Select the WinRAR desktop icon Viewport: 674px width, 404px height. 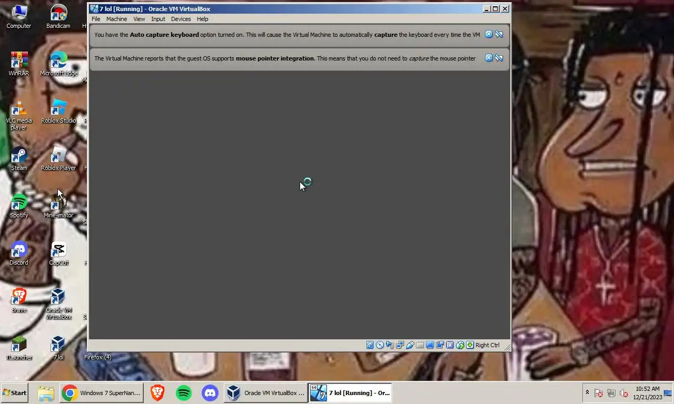coord(18,64)
